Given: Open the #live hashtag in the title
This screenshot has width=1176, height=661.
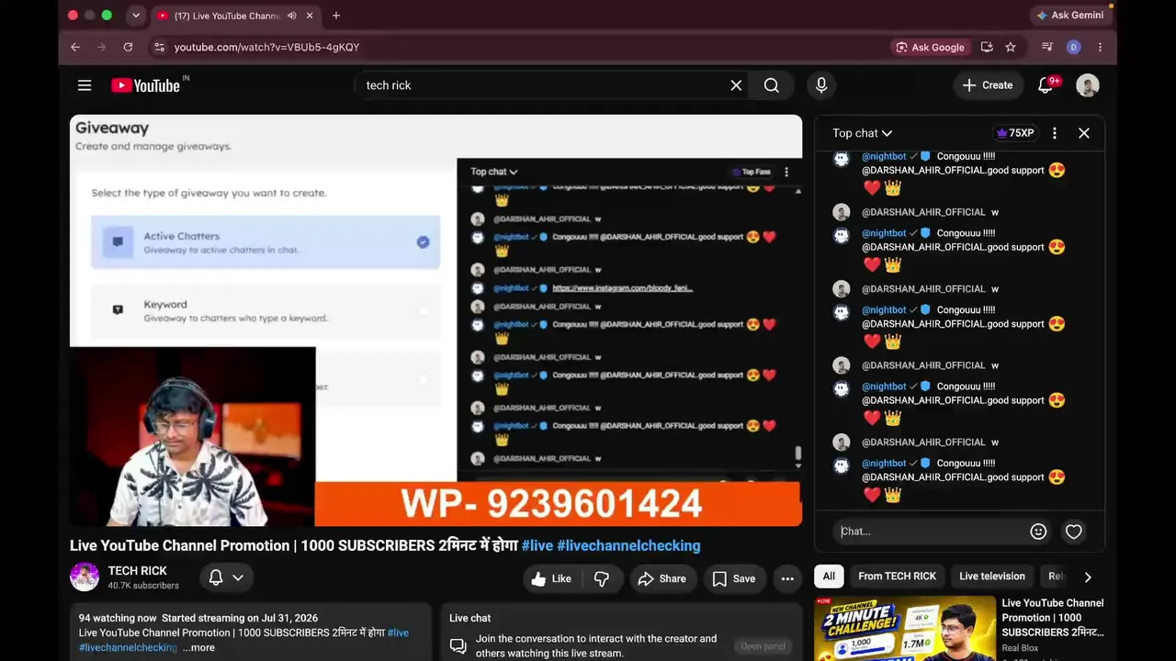Looking at the screenshot, I should tap(537, 545).
